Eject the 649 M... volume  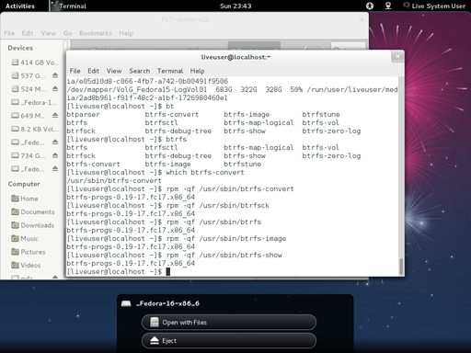click(55, 115)
